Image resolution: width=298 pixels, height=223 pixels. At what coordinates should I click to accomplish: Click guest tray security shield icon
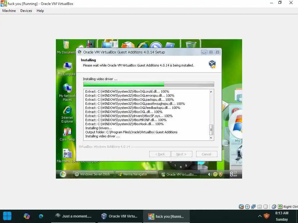221,174
